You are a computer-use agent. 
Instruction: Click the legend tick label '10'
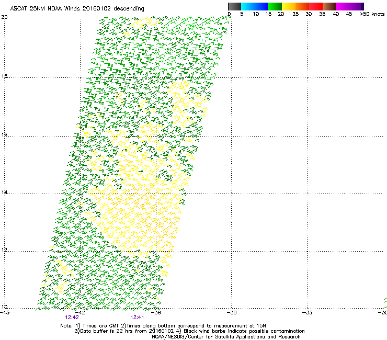pos(256,14)
